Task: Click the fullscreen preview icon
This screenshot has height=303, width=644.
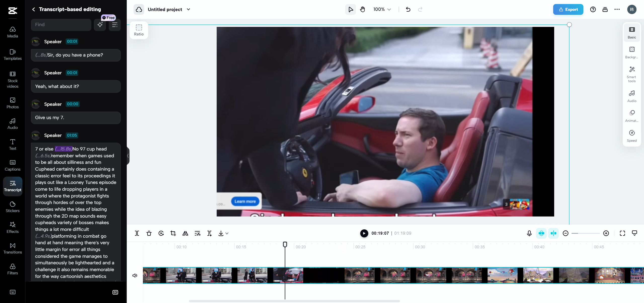Action: (x=622, y=233)
